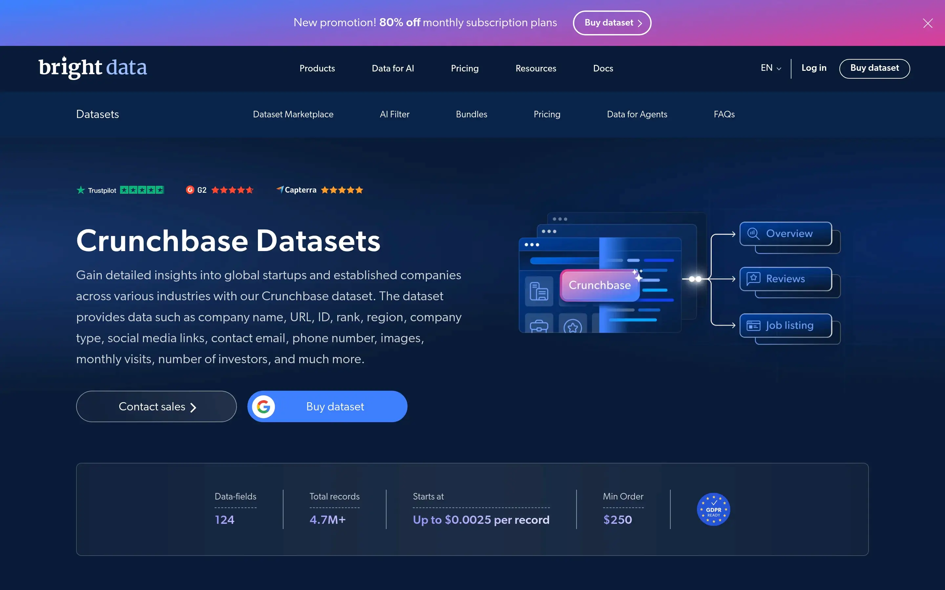Click 'Up to $0.0025 per record'
This screenshot has height=590, width=945.
click(x=481, y=520)
